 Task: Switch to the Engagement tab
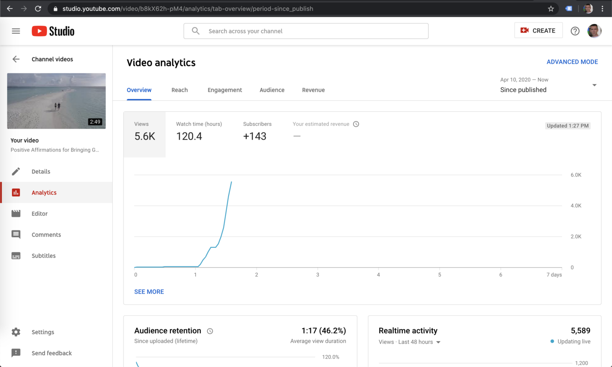pos(225,90)
